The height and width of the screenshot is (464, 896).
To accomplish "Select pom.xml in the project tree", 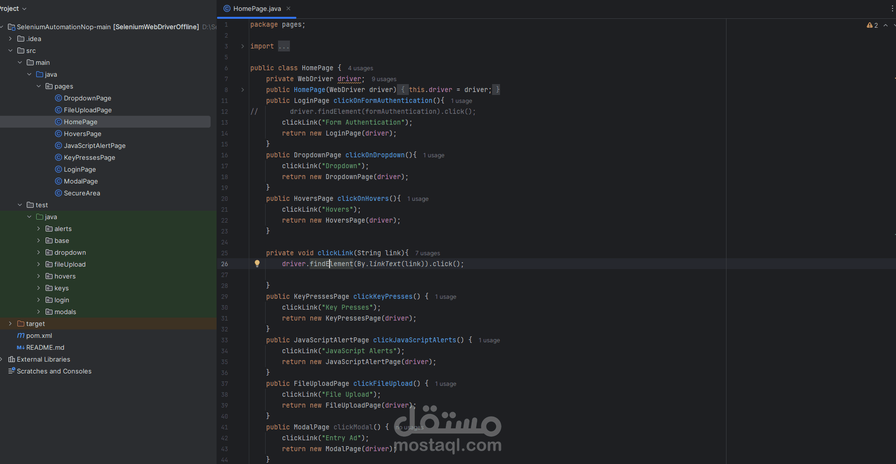I will (x=39, y=335).
